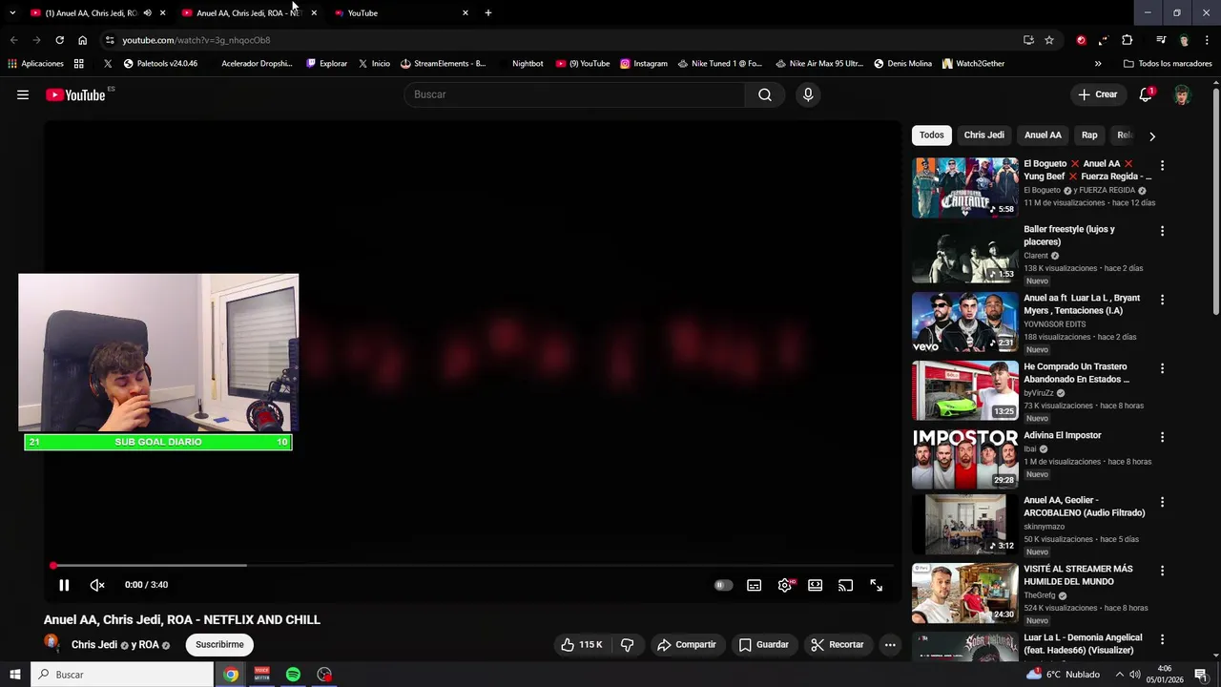This screenshot has width=1221, height=687.
Task: Open options for Baller freestyle video
Action: (x=1162, y=231)
